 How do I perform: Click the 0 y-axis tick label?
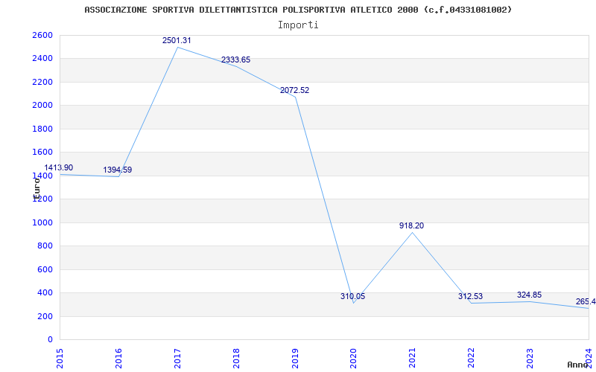[50, 340]
